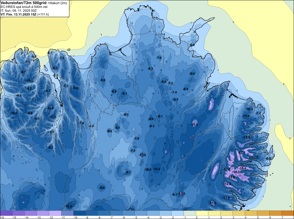Screen dimensions: 294x219
Task: Click the 'IT: Sun. 09. 11. 2025 00Z' line
Action: 18,11
